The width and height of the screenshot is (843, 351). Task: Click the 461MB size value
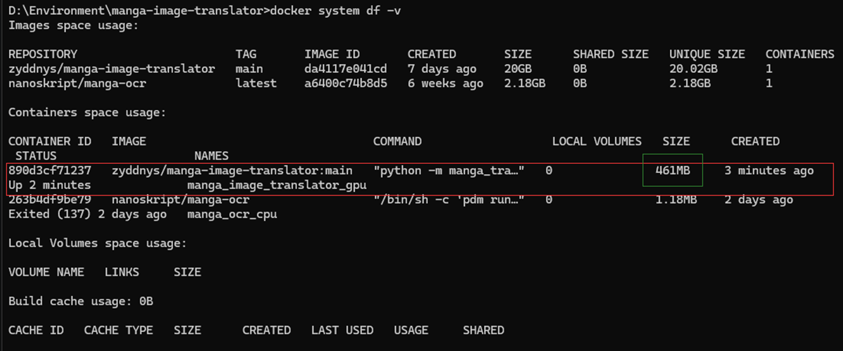(x=672, y=171)
